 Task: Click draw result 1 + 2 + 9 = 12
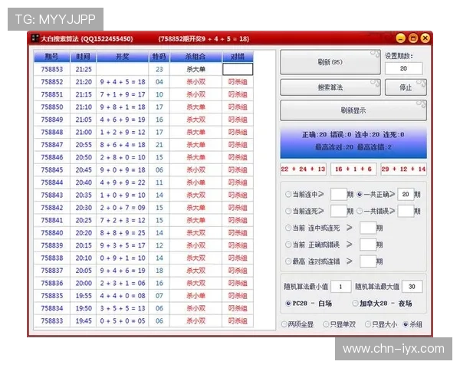[123, 133]
